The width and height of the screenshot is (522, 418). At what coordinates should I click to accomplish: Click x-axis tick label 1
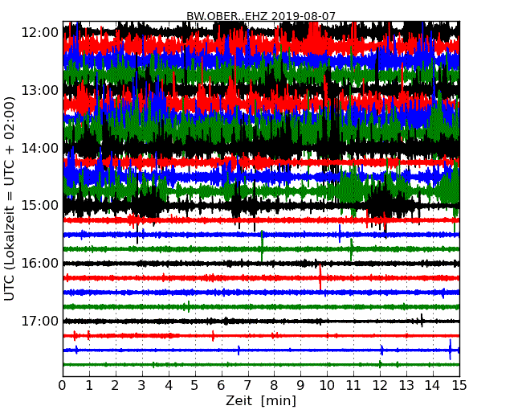(89, 385)
